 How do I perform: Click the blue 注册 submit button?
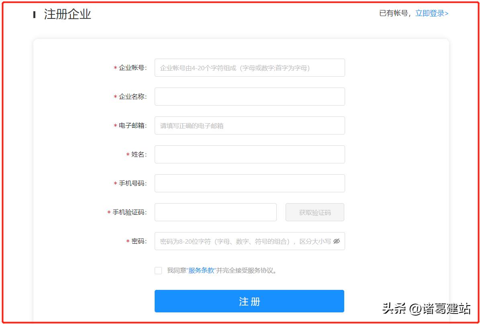pyautogui.click(x=249, y=301)
